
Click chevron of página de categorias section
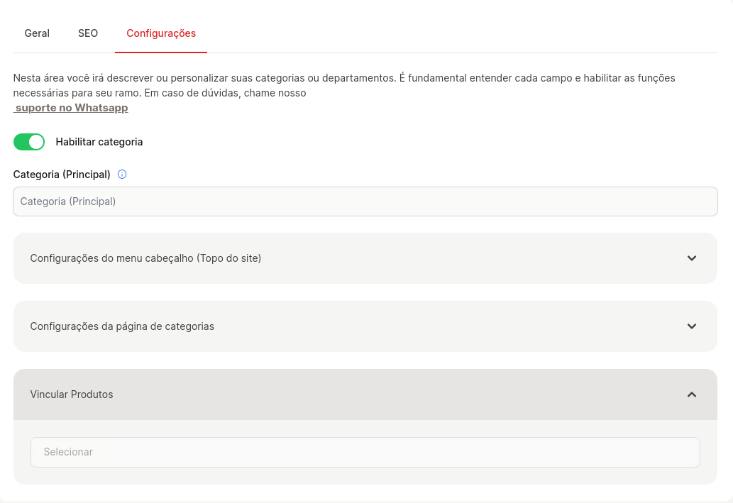pyautogui.click(x=692, y=326)
